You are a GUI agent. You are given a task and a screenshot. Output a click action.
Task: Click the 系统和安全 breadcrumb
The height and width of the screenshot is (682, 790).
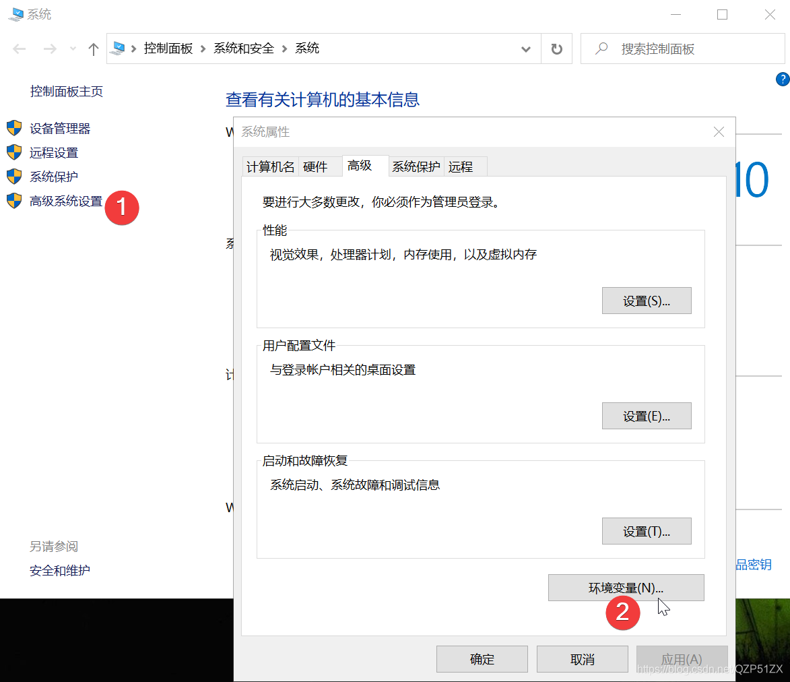coord(244,49)
